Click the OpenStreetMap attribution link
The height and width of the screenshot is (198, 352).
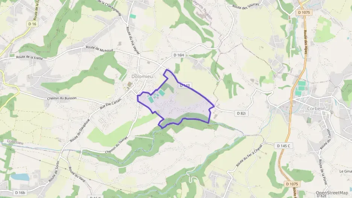(332, 193)
